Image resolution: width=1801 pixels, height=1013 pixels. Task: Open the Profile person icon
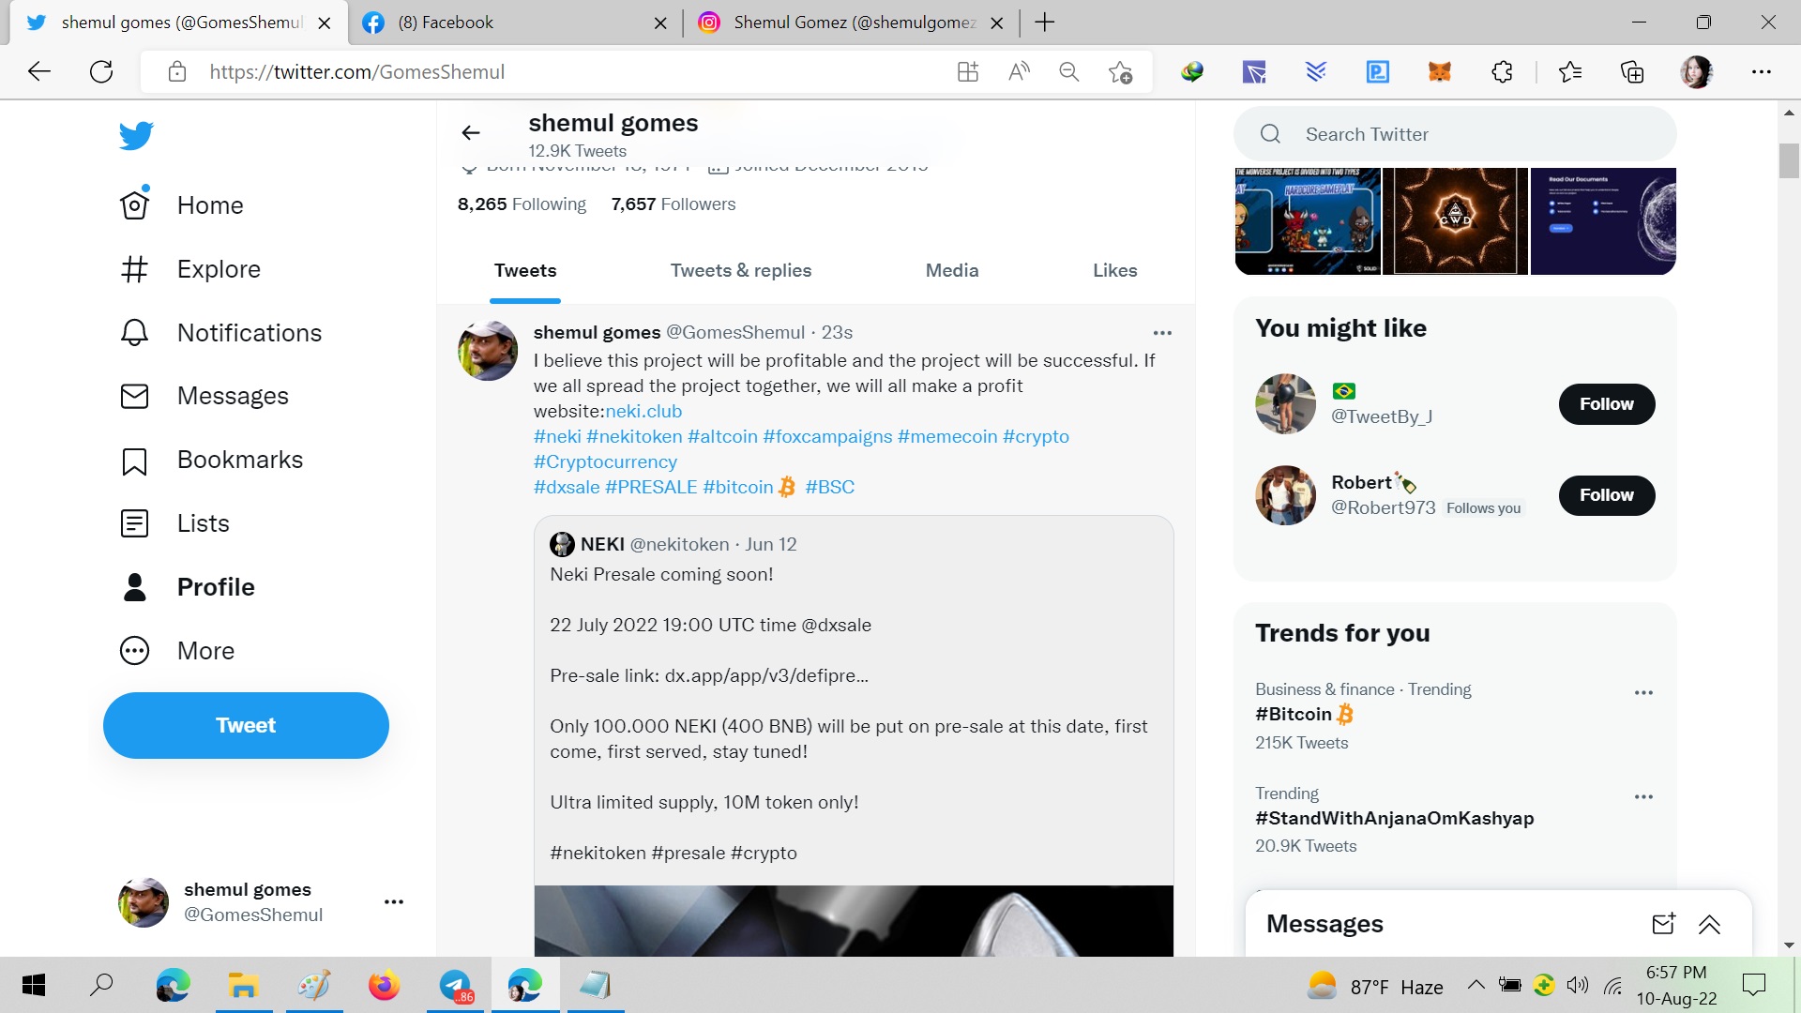click(135, 587)
